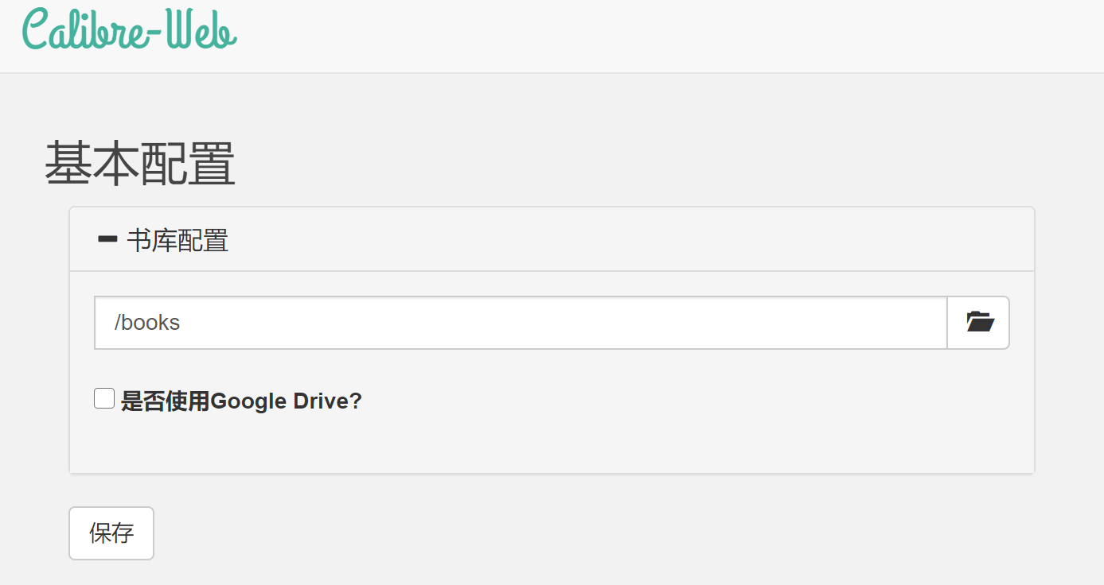The image size is (1104, 585).
Task: Open the folder browser icon button
Action: click(978, 323)
